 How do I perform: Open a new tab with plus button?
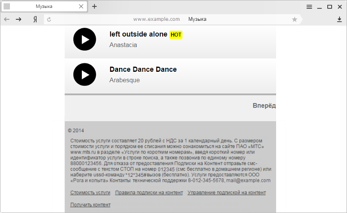click(95, 6)
